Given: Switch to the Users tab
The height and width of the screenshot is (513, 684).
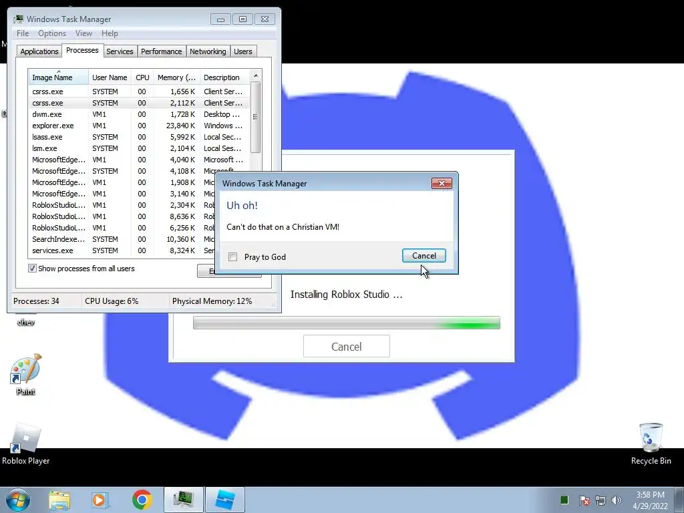Looking at the screenshot, I should (242, 51).
